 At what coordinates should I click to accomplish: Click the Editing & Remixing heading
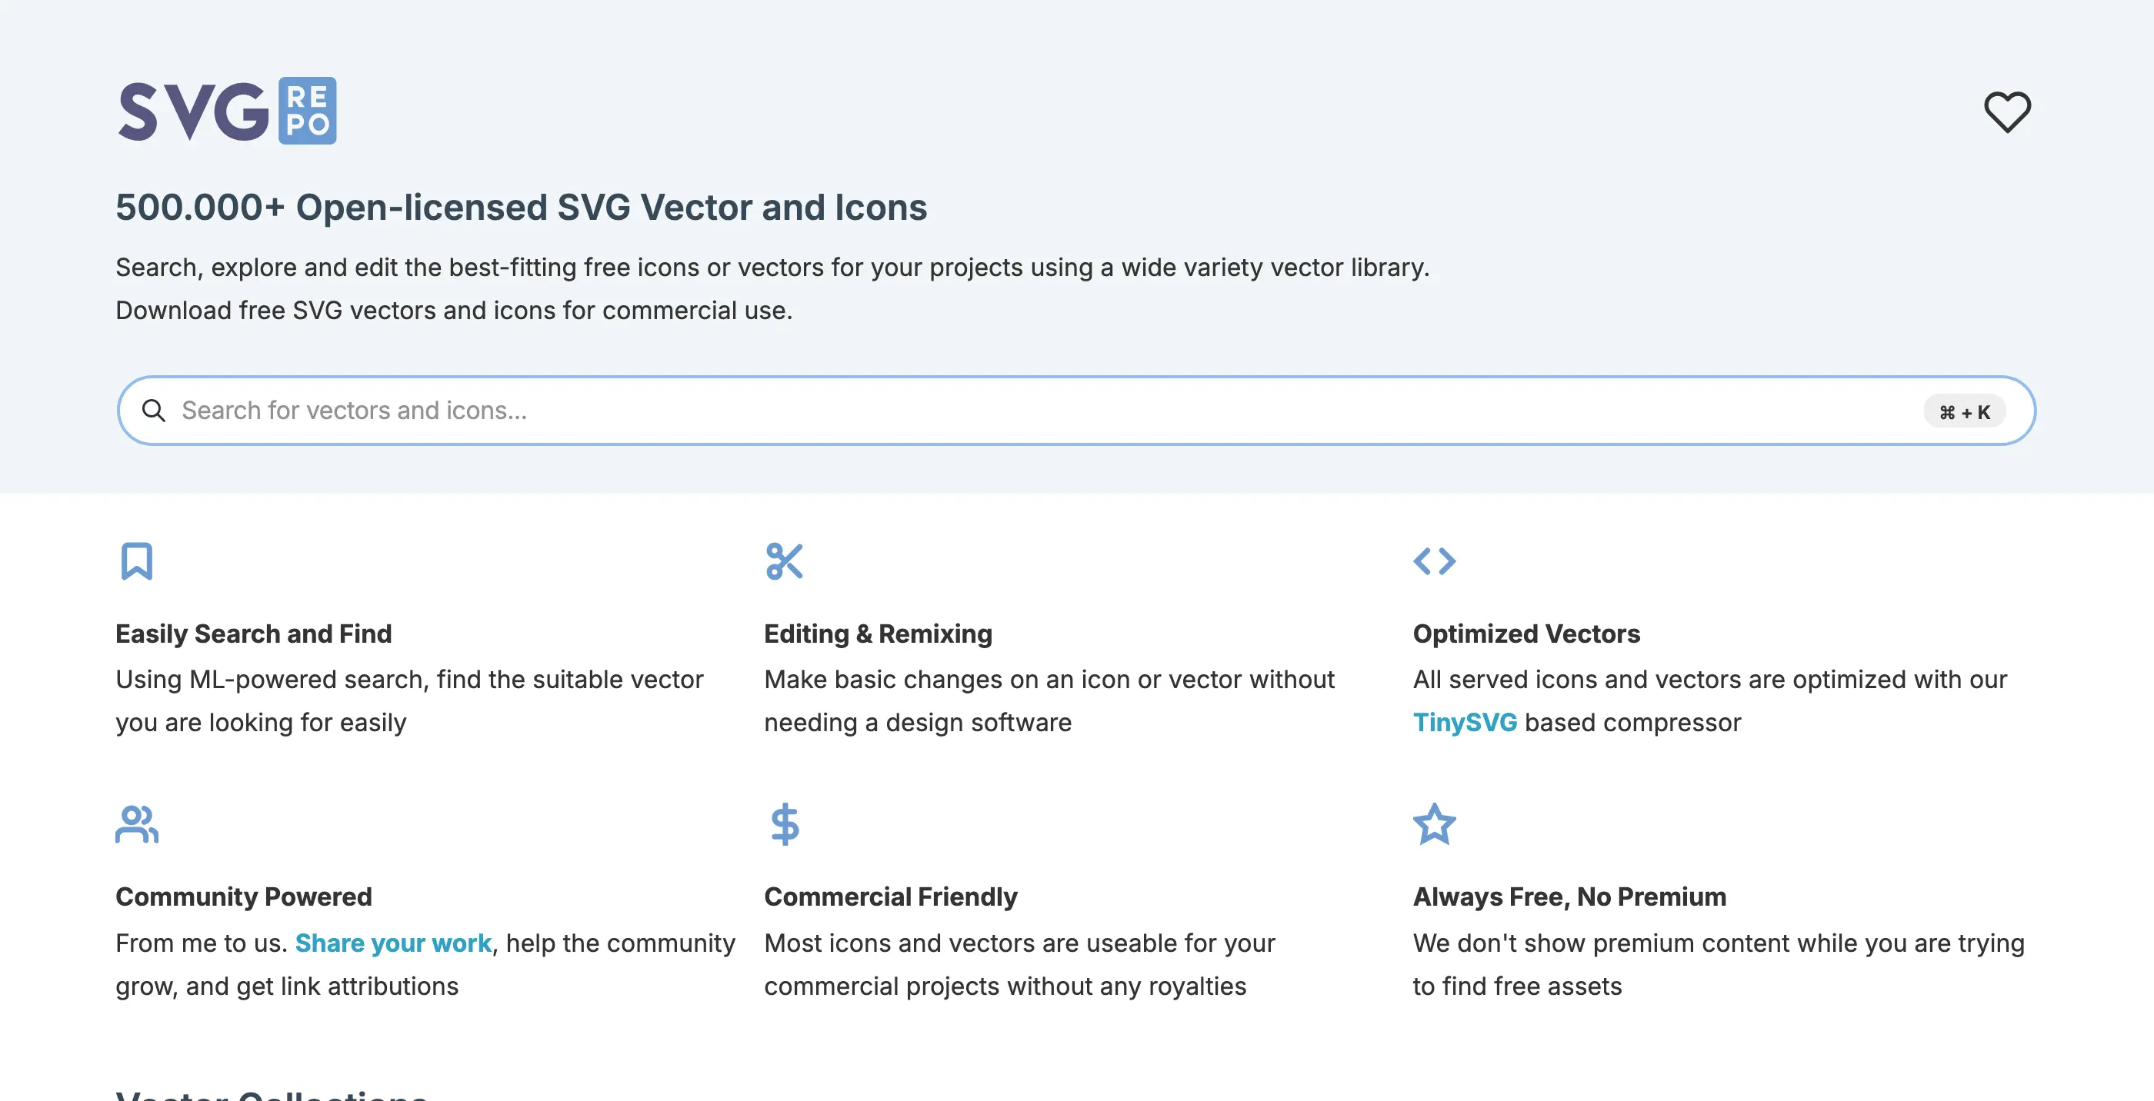click(x=878, y=634)
